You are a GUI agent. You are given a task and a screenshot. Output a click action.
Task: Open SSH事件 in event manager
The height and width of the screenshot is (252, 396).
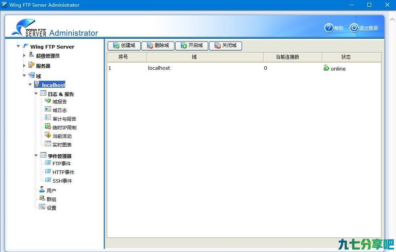click(62, 181)
